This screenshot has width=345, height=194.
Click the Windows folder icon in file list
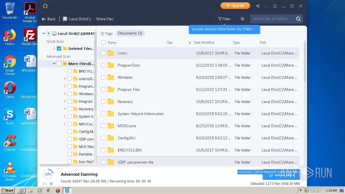[x=111, y=77]
